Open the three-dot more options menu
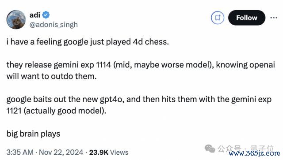The image size is (283, 160). coord(274,18)
